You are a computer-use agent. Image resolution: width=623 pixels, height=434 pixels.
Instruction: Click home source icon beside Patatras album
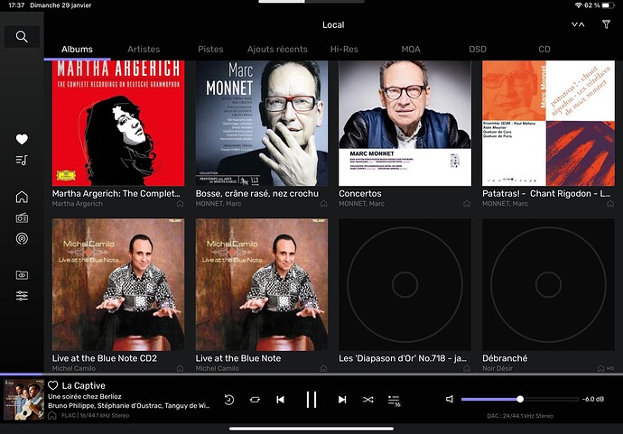click(x=609, y=204)
